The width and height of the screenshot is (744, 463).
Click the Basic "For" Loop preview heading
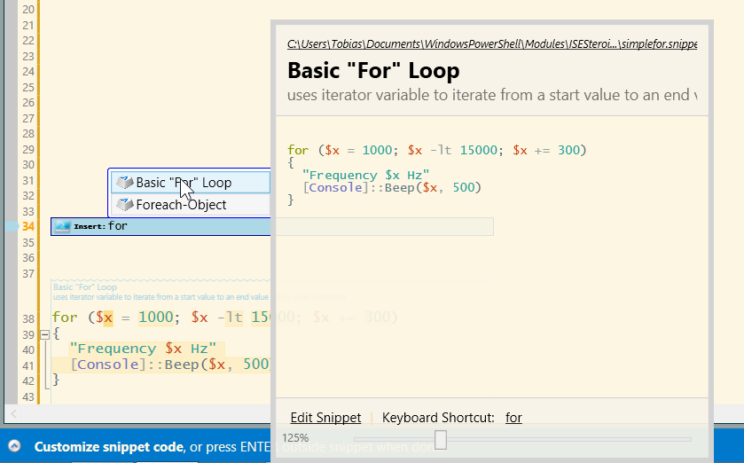point(373,71)
